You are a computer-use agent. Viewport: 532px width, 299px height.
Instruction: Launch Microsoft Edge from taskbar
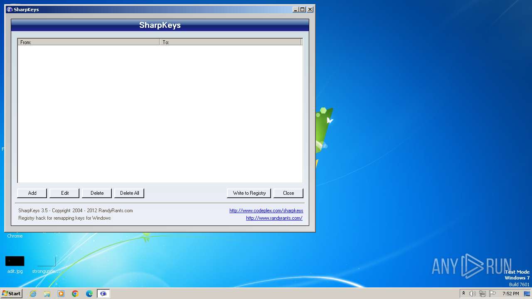(x=89, y=294)
